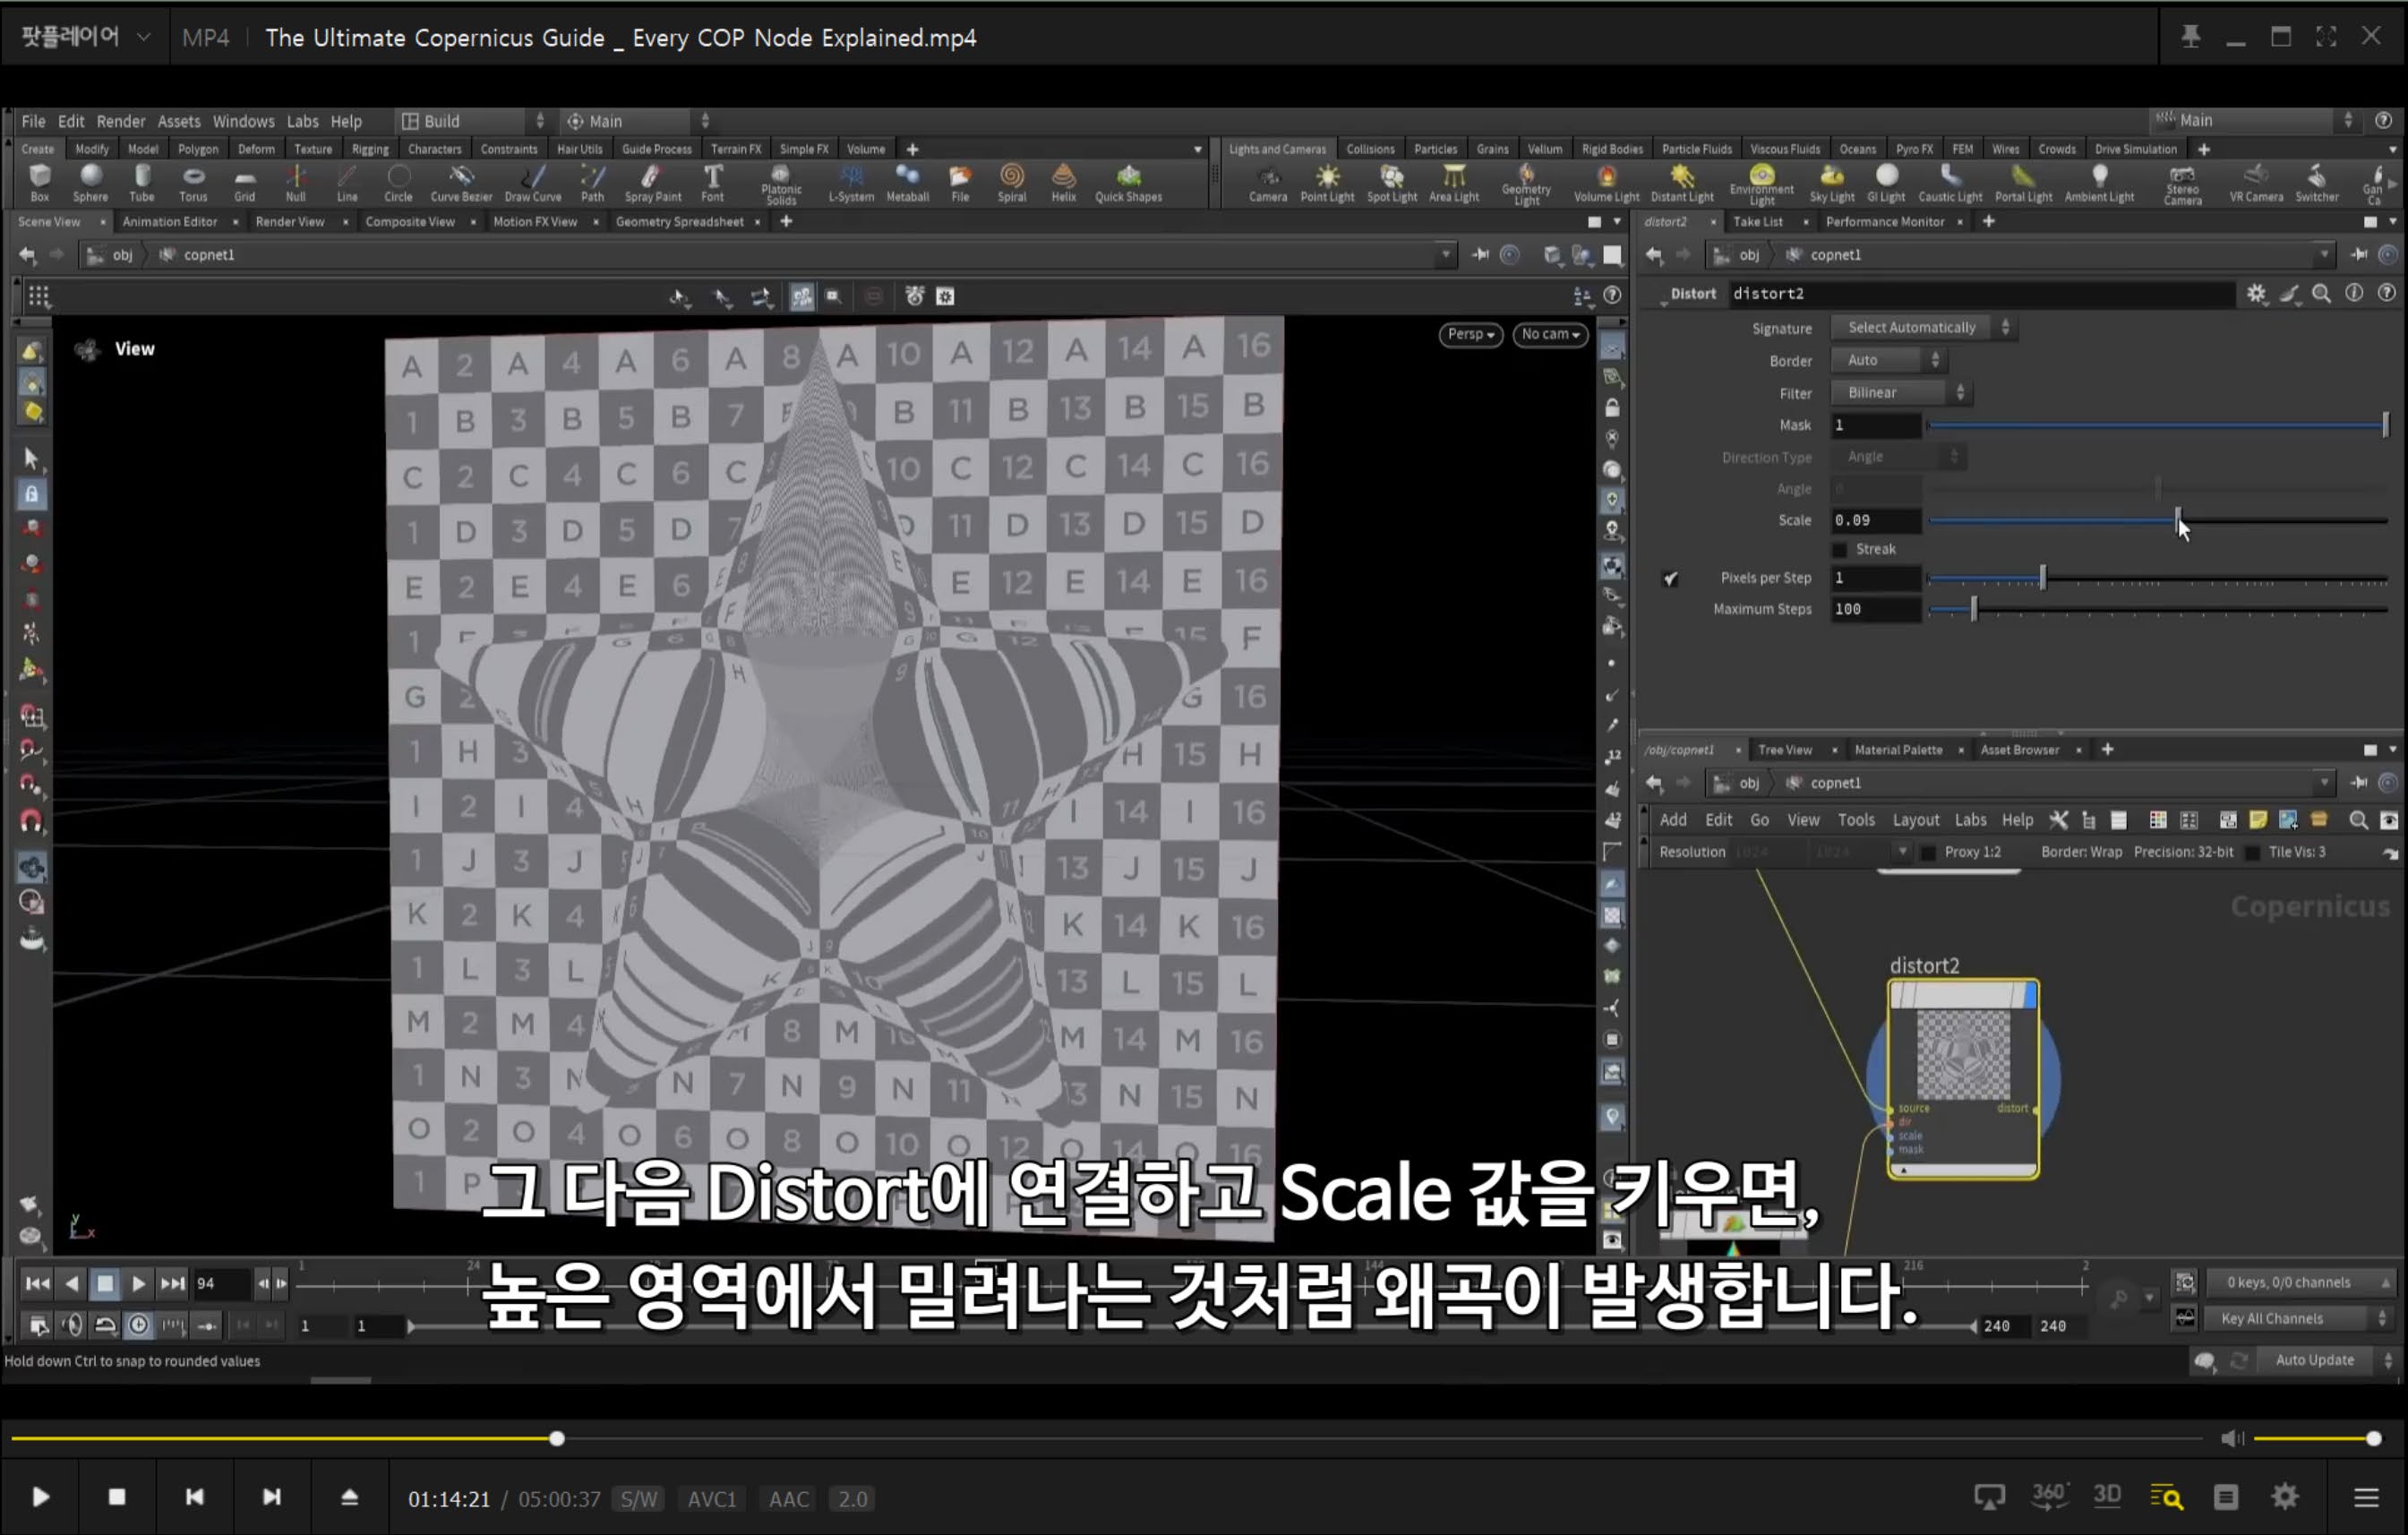Image resolution: width=2408 pixels, height=1535 pixels.
Task: Add a Spiral from the shelf
Action: tap(1012, 183)
